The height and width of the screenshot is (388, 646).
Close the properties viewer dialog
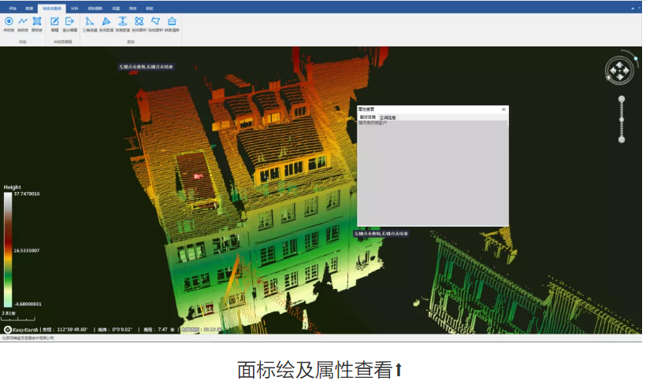point(503,109)
